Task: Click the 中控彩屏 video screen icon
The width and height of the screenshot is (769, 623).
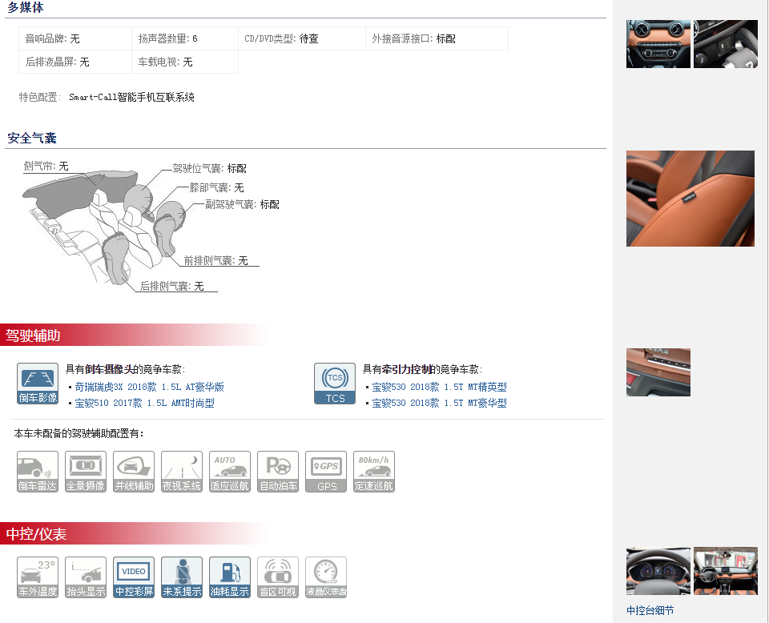Action: (x=134, y=577)
